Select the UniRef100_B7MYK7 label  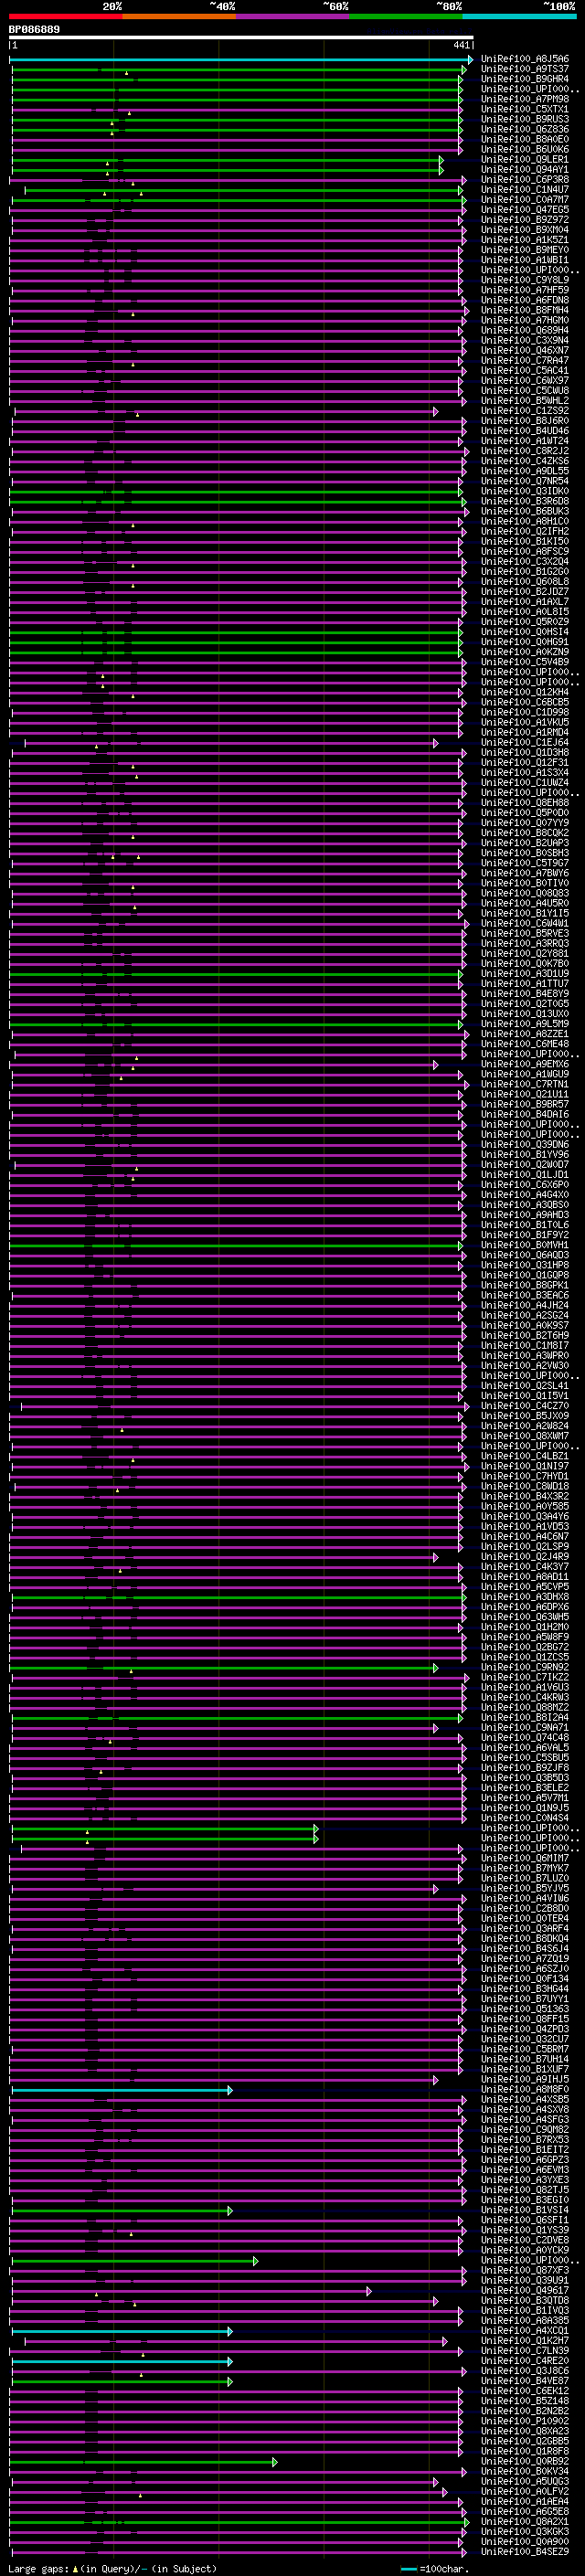524,1868
